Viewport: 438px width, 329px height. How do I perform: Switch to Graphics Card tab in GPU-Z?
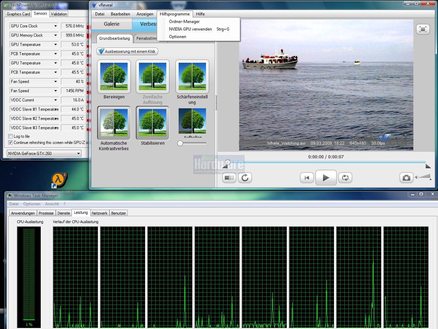[x=18, y=14]
